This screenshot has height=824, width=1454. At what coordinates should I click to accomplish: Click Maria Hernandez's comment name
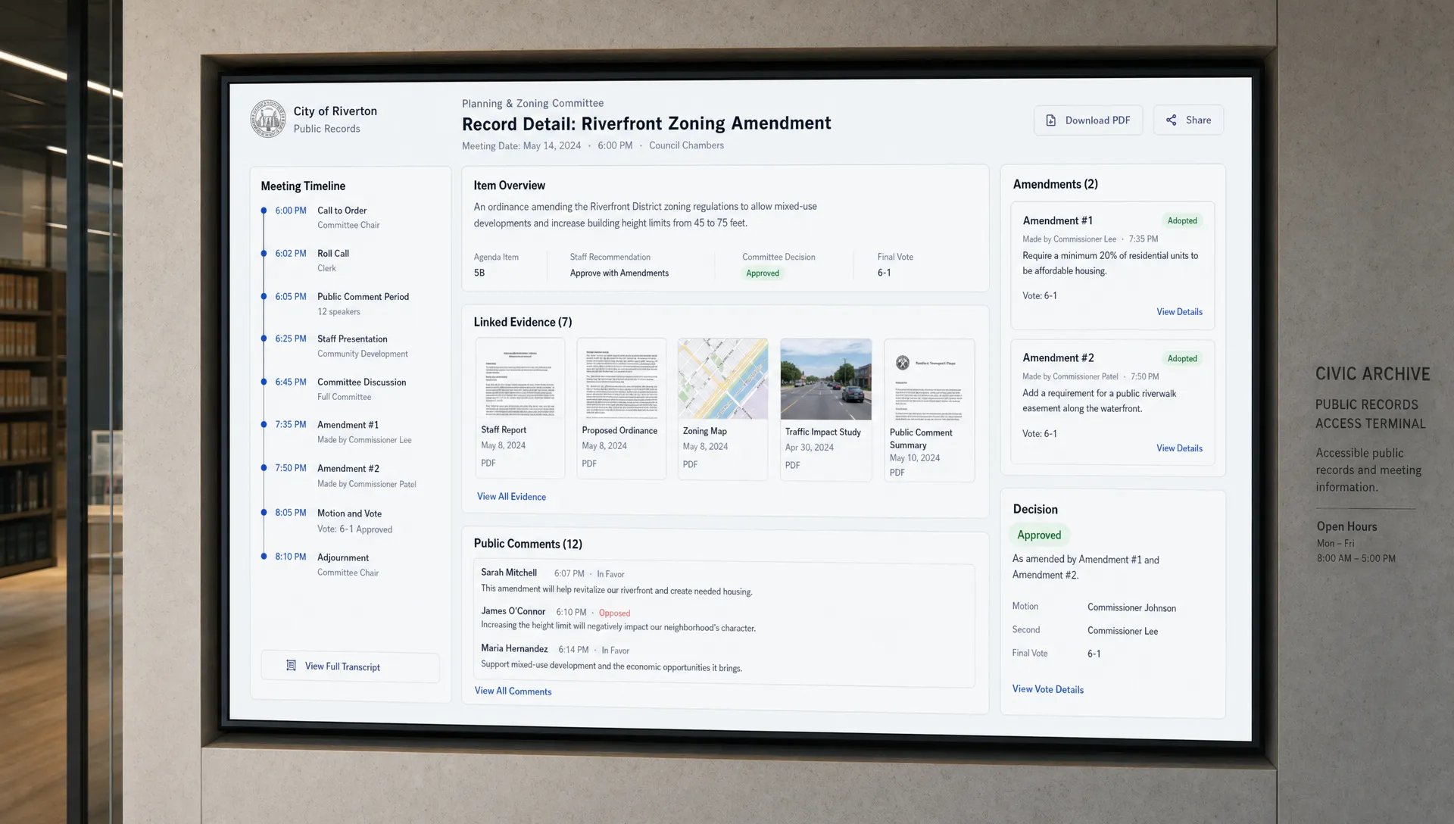[514, 648]
